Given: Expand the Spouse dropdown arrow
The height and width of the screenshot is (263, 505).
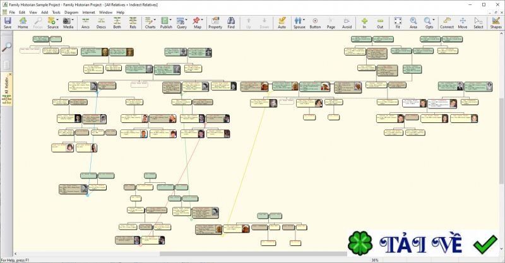Looking at the screenshot, I should 304,20.
